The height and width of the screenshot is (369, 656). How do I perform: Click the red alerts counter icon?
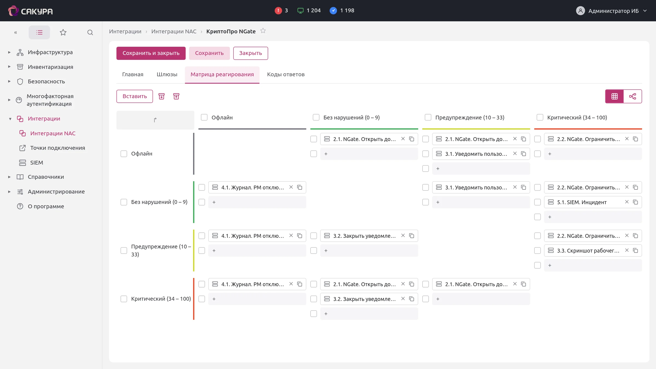(x=278, y=11)
